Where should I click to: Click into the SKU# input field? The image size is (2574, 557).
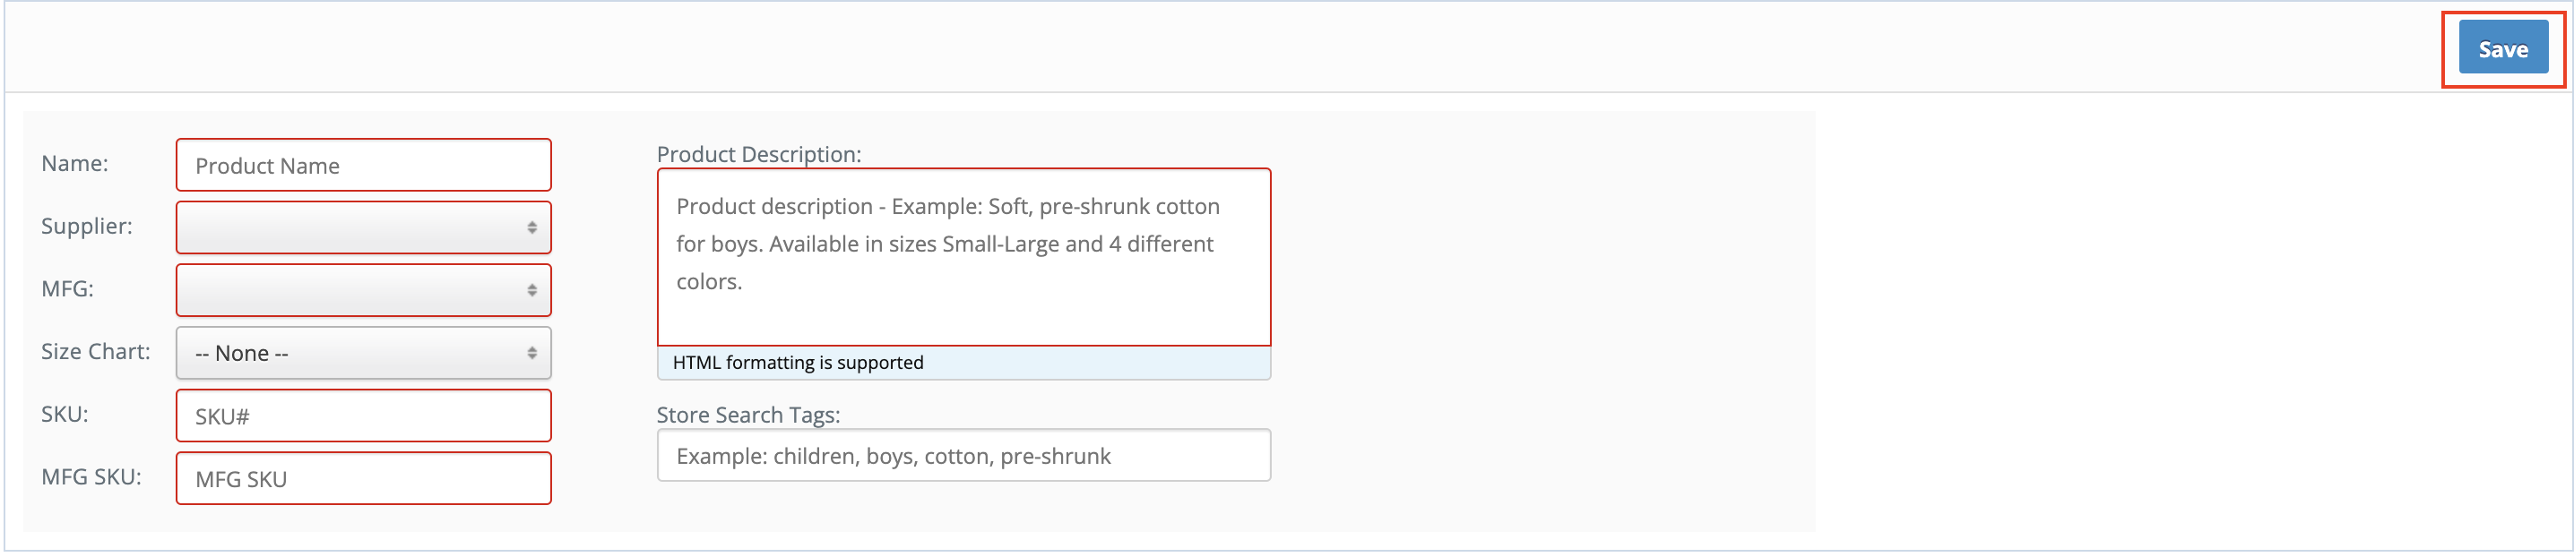363,416
